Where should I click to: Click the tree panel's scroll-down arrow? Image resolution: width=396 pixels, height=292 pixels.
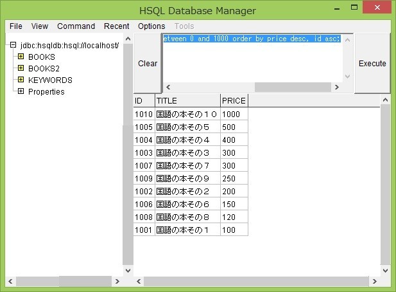click(x=128, y=271)
